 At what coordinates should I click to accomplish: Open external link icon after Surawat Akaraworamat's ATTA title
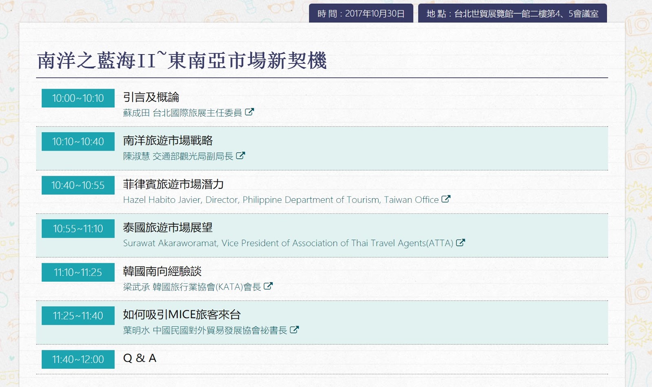460,243
